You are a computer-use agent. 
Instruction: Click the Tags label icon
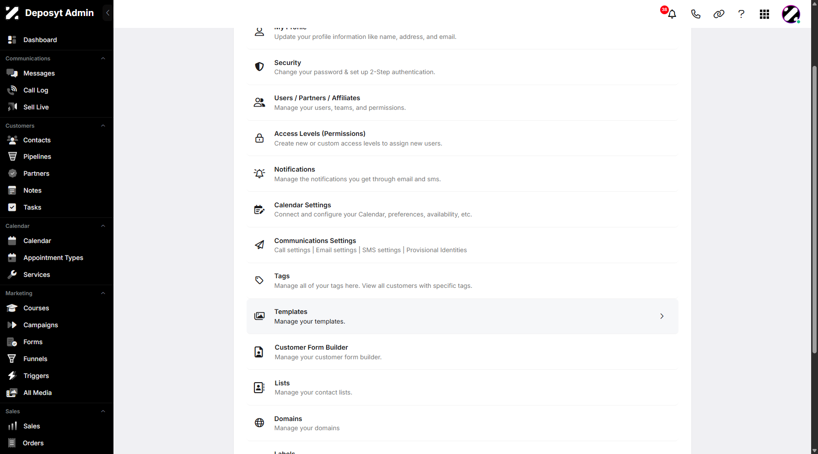[259, 281]
